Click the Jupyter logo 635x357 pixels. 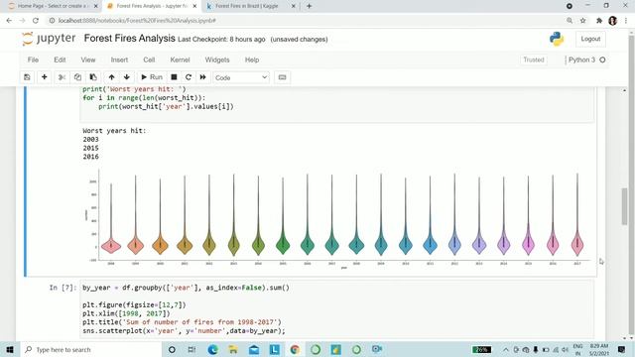click(49, 39)
